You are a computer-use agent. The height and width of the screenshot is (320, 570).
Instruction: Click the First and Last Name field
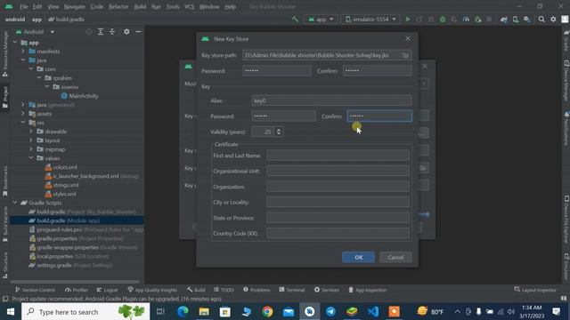[x=338, y=156]
